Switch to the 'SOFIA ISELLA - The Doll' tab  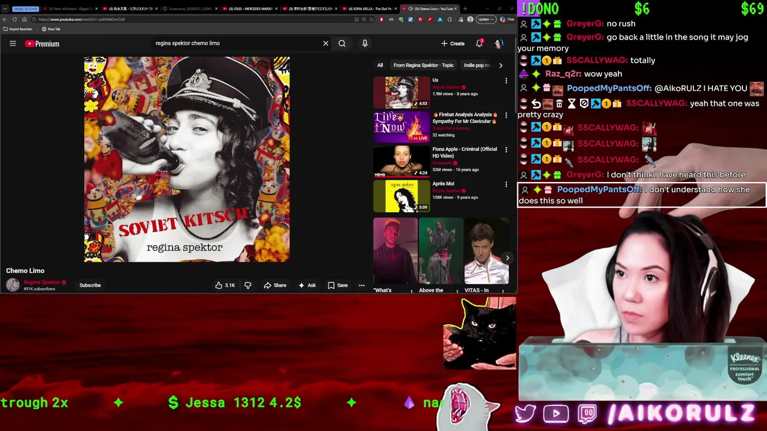click(369, 9)
